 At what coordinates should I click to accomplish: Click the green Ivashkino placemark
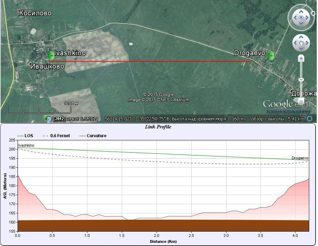pyautogui.click(x=51, y=55)
